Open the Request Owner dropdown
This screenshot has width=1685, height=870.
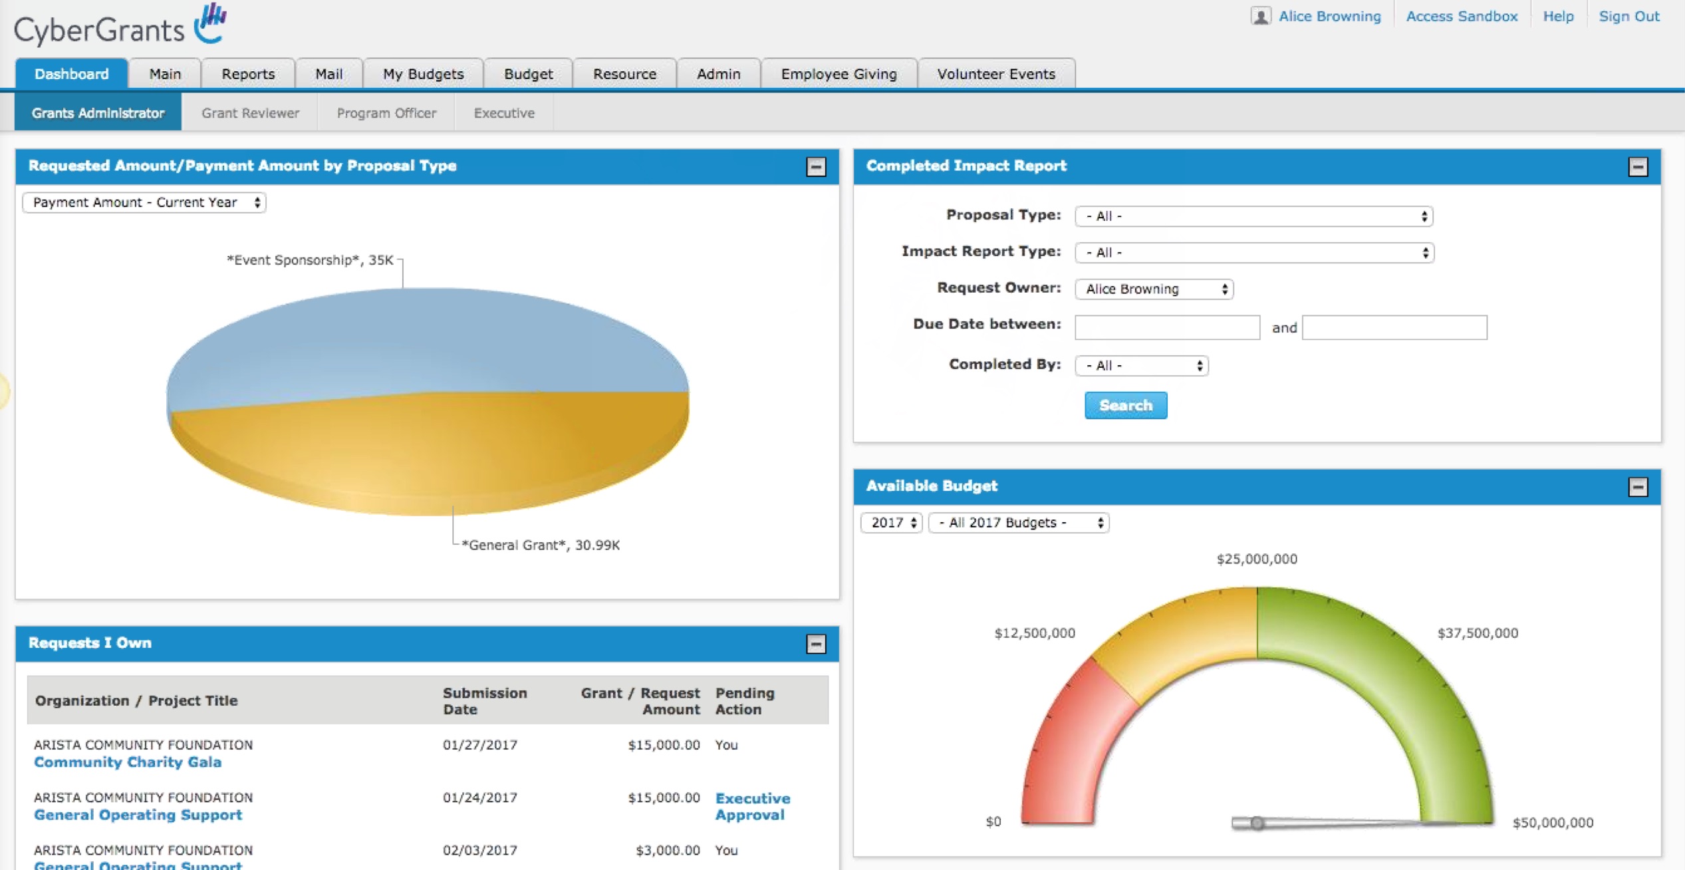click(1154, 289)
